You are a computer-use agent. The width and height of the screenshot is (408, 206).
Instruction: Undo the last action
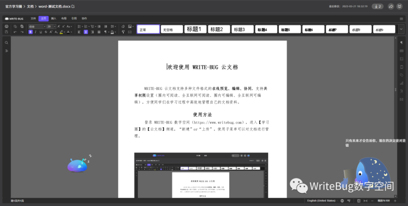tap(15, 32)
